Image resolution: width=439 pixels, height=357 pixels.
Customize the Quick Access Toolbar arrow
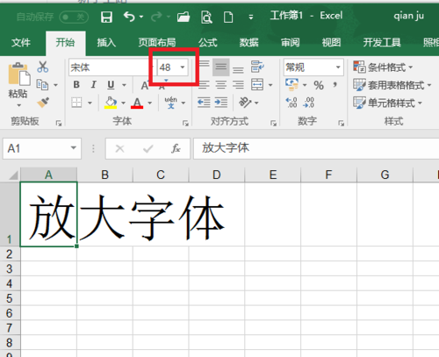point(251,18)
